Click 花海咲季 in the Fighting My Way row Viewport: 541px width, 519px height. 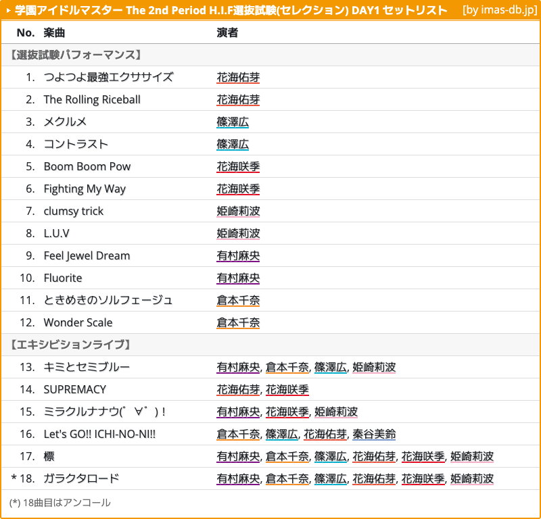click(238, 189)
